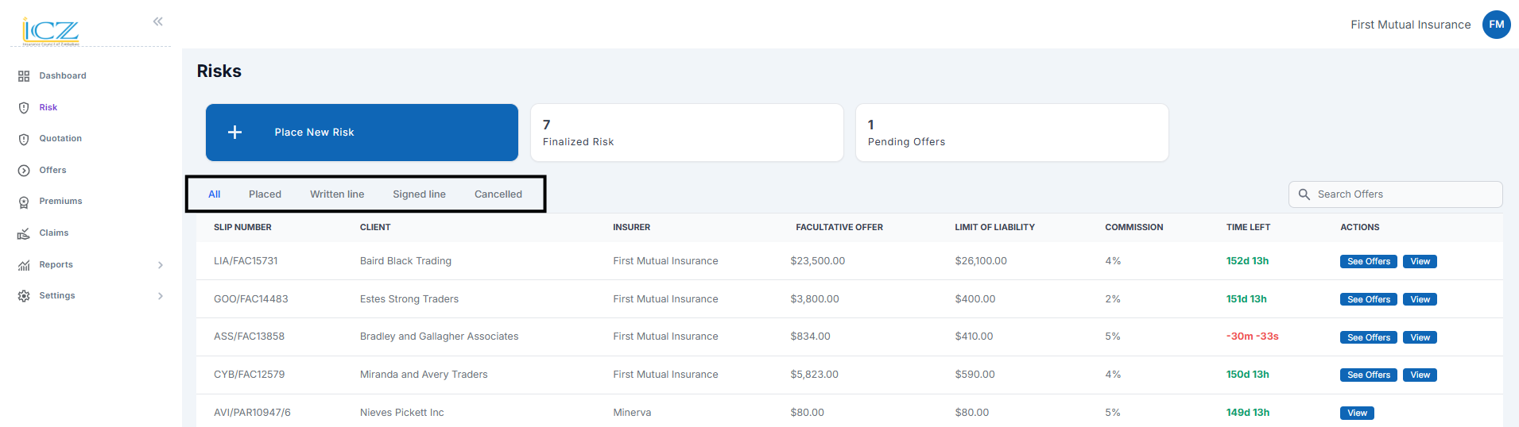Click the Premiums badge icon
The height and width of the screenshot is (427, 1519).
(24, 202)
